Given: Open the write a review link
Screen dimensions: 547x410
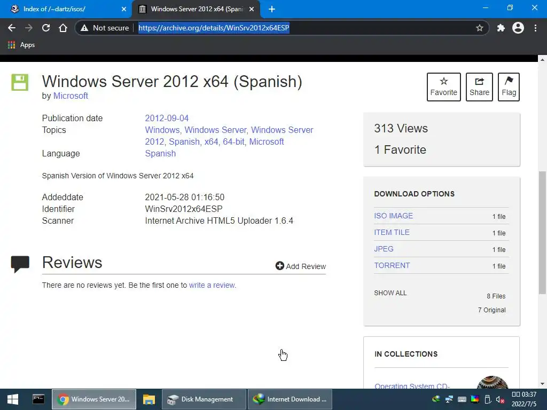Looking at the screenshot, I should click(x=212, y=285).
